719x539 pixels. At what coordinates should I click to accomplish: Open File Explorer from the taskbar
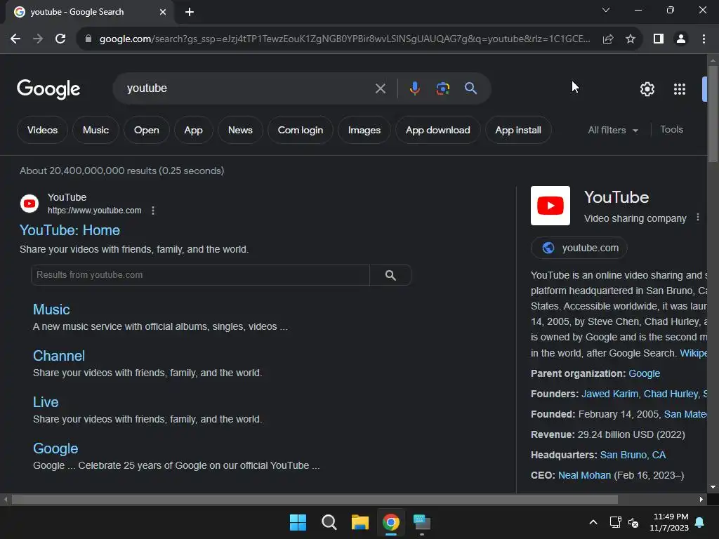360,522
